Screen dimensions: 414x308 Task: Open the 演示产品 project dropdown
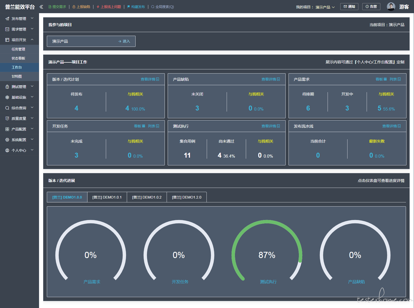pos(325,7)
